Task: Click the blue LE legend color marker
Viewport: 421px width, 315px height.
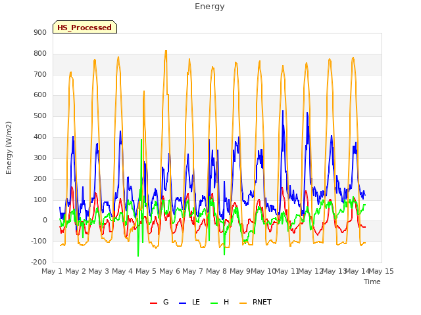Action: [182, 303]
